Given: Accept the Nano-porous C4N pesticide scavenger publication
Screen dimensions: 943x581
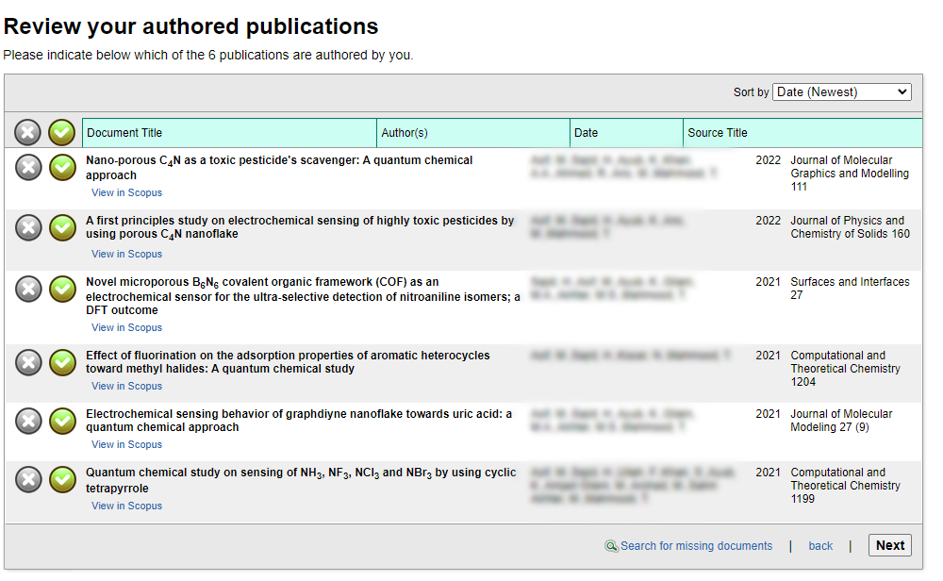Looking at the screenshot, I should pyautogui.click(x=62, y=167).
